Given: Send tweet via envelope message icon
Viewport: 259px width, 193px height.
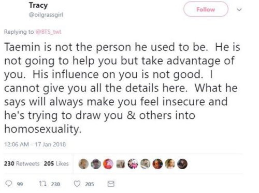Looking at the screenshot, I should pyautogui.click(x=111, y=184).
